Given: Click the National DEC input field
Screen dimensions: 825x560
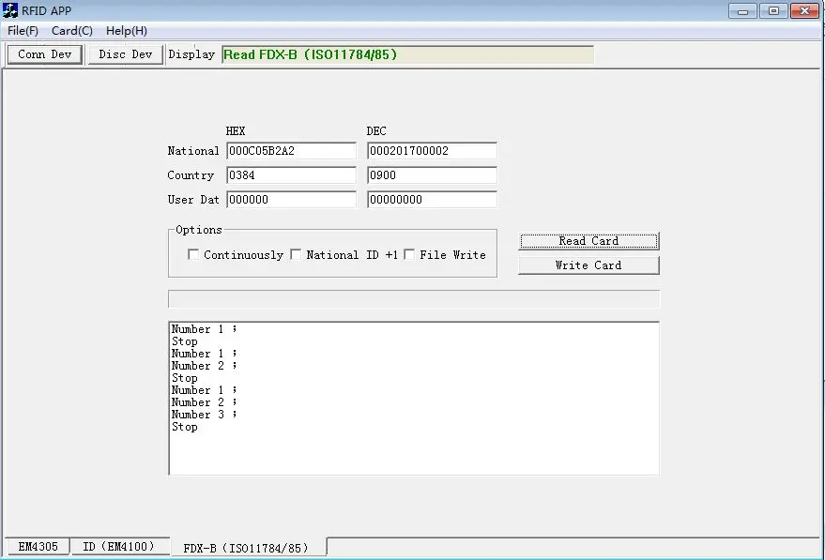Looking at the screenshot, I should click(432, 151).
